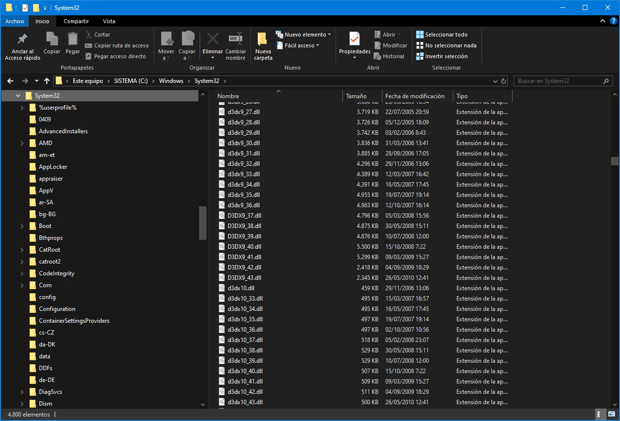Click the Anclar al Acceso rápido pin icon
The image size is (620, 421).
[22, 39]
